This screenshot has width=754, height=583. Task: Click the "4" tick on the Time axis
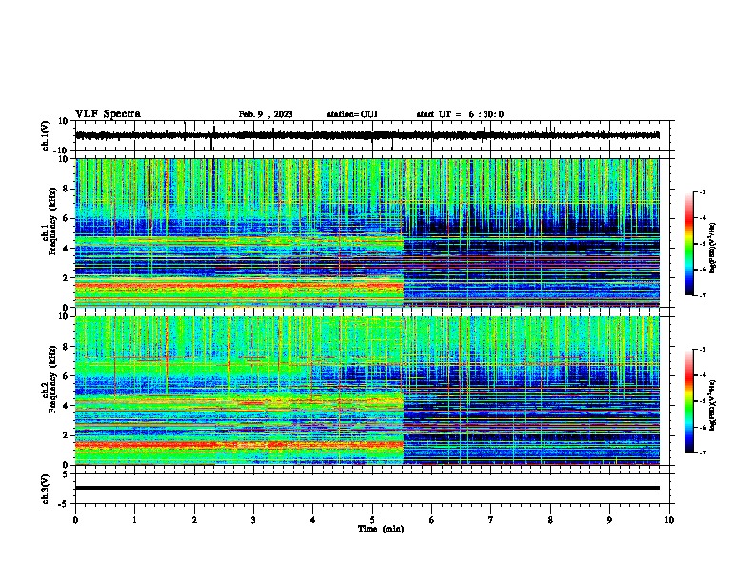[x=312, y=520]
